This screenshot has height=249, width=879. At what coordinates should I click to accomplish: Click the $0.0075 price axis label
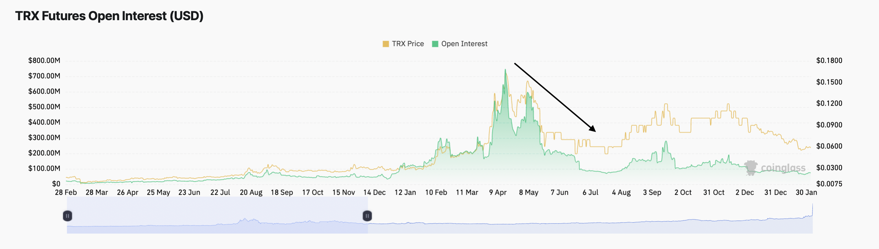[829, 184]
